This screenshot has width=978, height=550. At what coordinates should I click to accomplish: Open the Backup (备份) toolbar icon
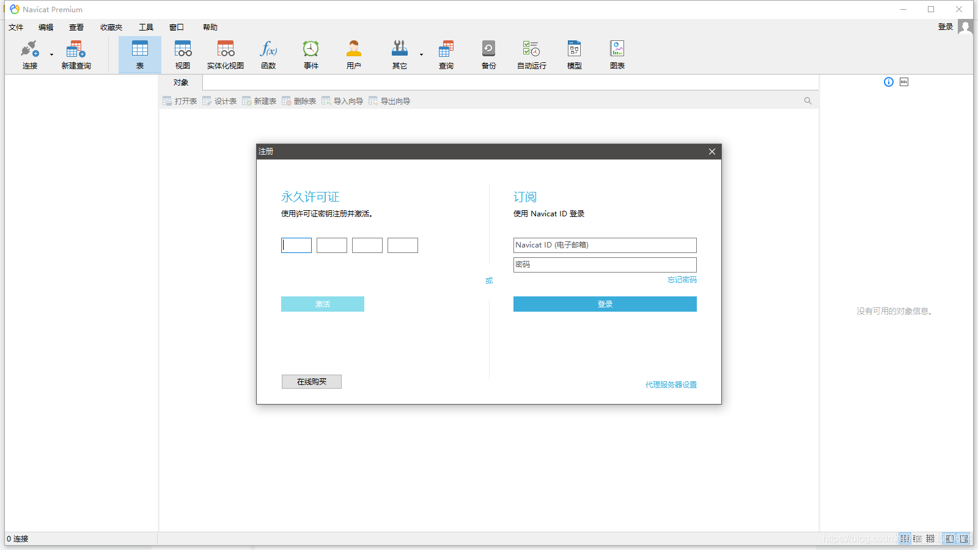(x=488, y=49)
